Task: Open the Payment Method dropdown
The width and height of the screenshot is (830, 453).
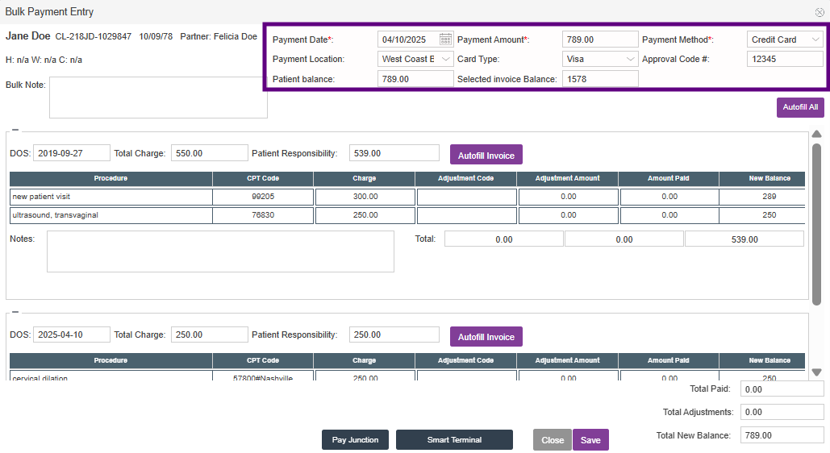Action: pyautogui.click(x=784, y=39)
